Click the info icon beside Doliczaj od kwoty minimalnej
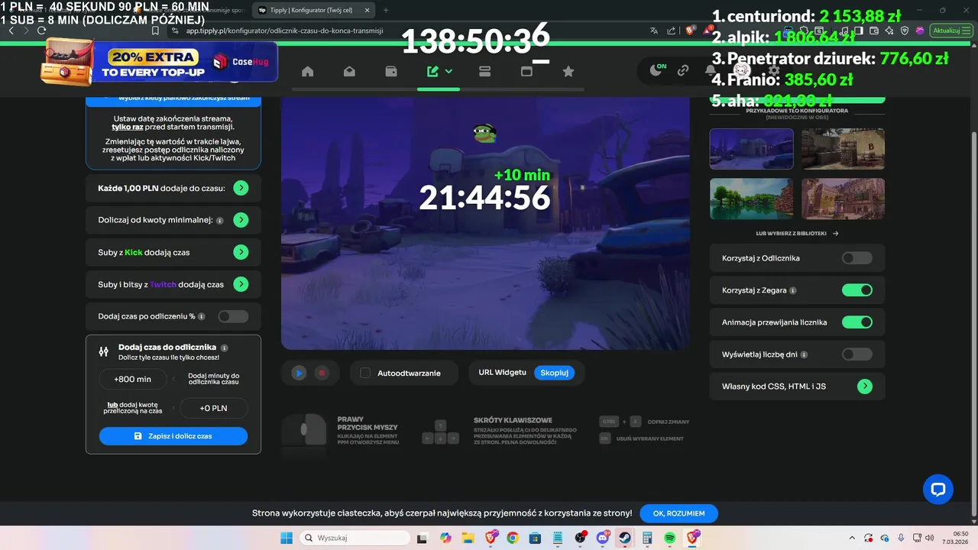This screenshot has width=978, height=550. [220, 221]
